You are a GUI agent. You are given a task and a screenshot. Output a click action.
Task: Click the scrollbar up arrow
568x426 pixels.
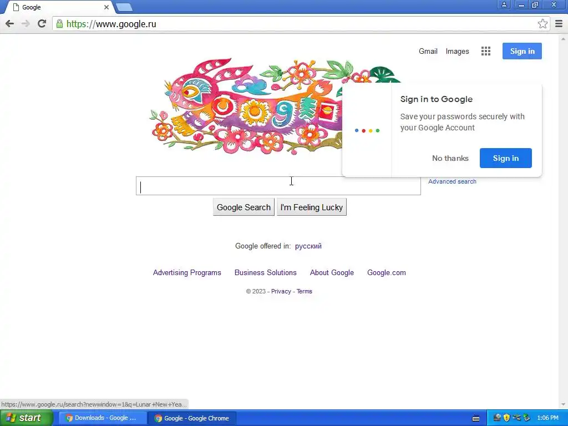[x=564, y=38]
